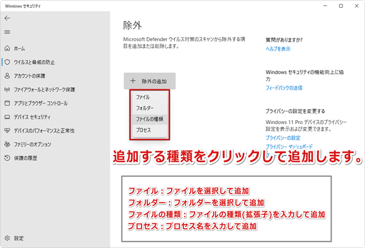This screenshot has width=365, height=248.
Task: Maximize the Windows Security window
Action: pyautogui.click(x=341, y=6)
